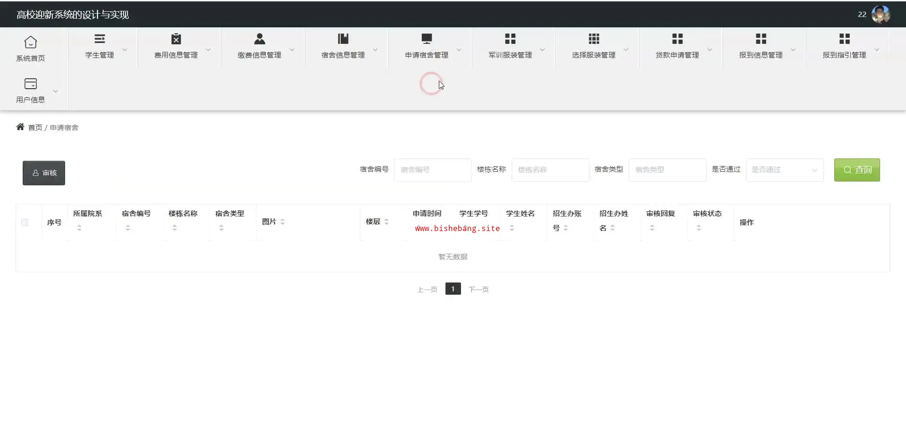Follow the 首页 breadcrumb link

tap(35, 127)
